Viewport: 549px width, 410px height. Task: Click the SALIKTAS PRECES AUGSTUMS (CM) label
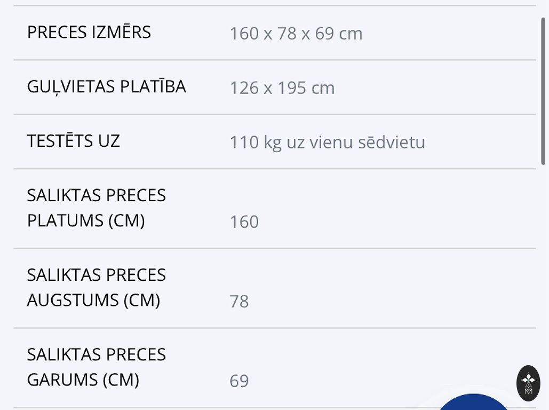(96, 287)
